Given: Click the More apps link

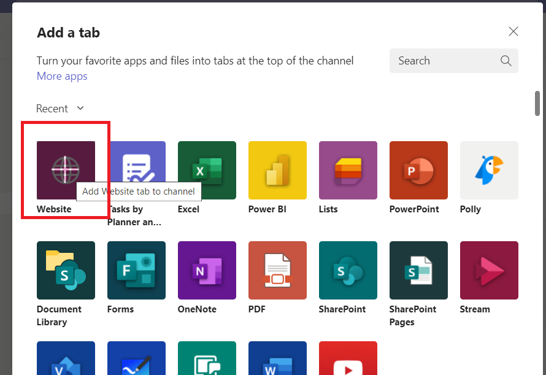Looking at the screenshot, I should pos(61,76).
